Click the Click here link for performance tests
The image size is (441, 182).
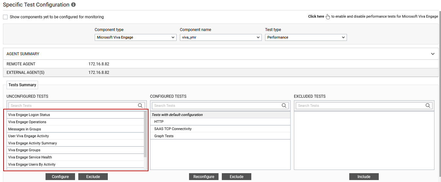click(x=316, y=16)
